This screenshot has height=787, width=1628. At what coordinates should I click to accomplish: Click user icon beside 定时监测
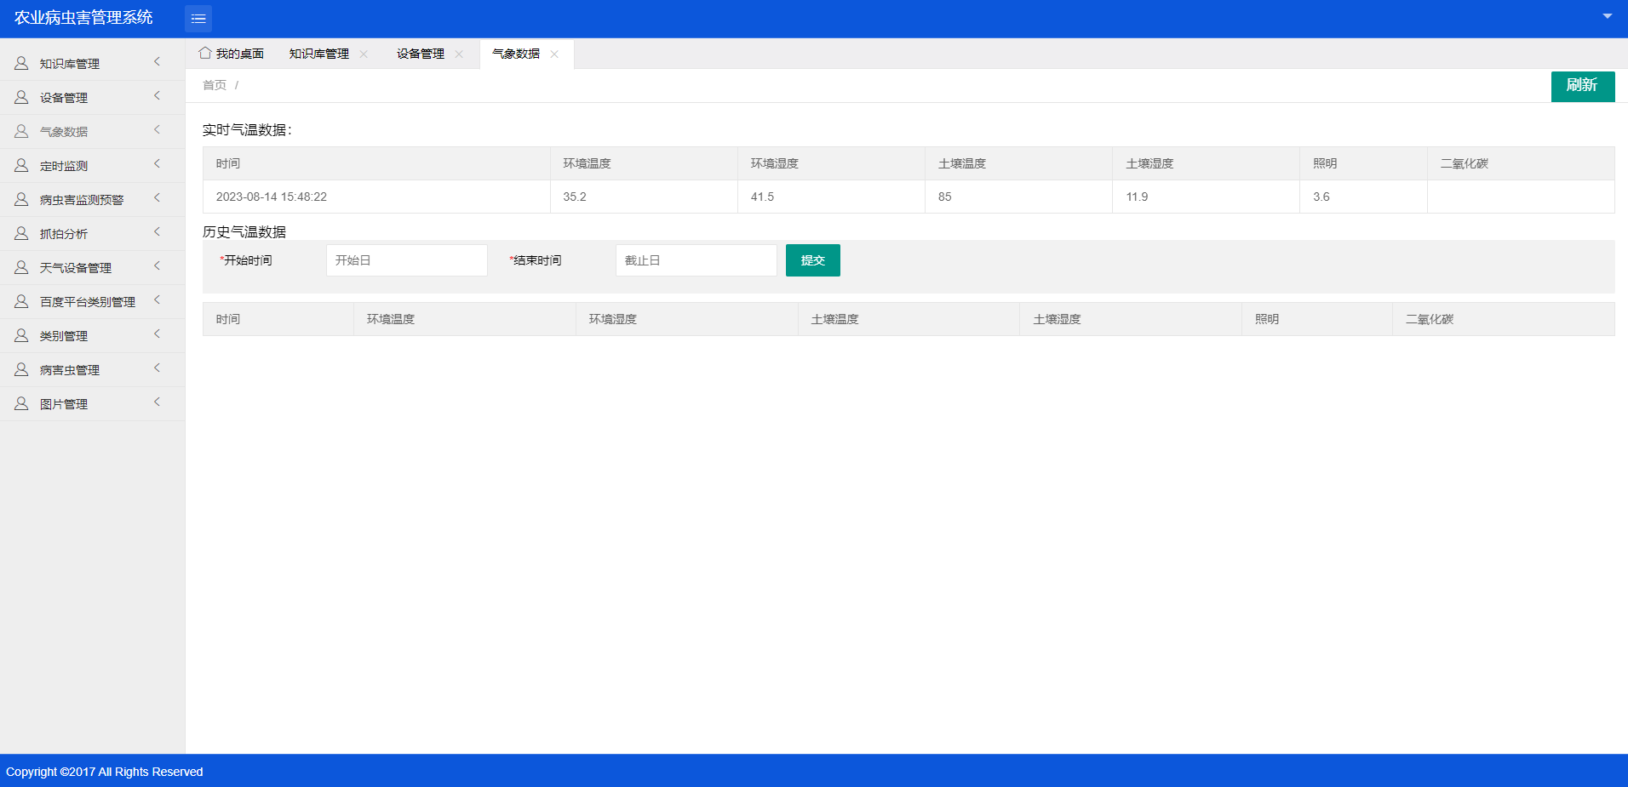tap(21, 166)
